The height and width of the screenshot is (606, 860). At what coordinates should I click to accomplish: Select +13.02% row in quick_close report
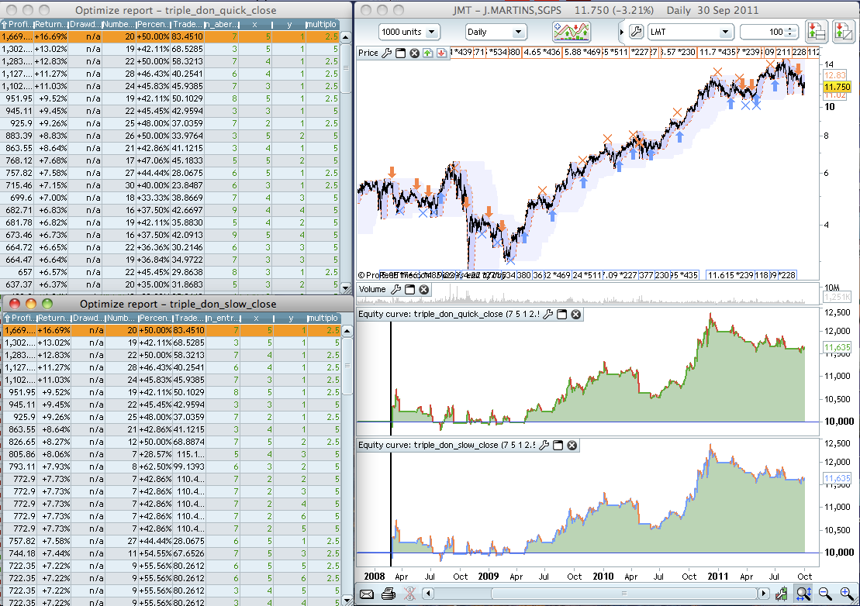pos(170,50)
